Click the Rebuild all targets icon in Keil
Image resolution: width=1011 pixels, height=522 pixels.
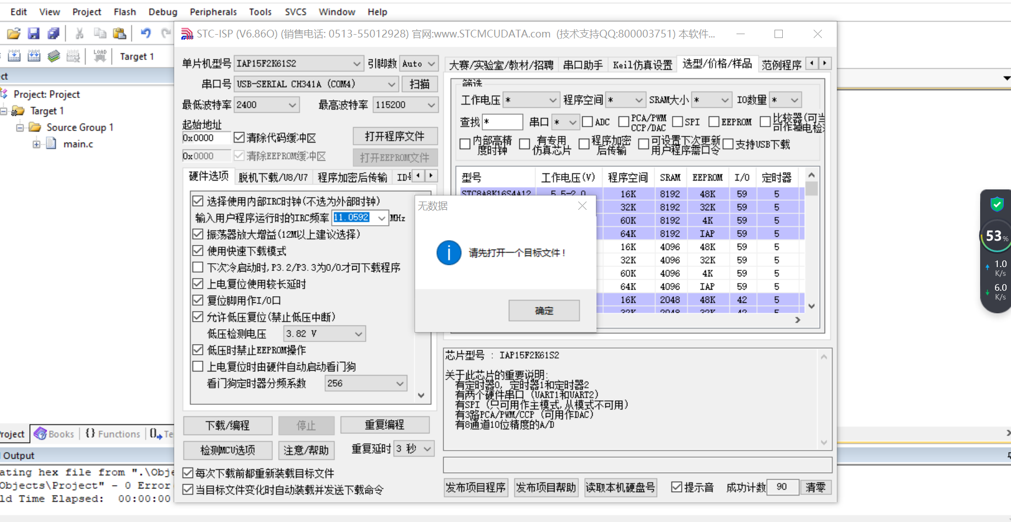click(34, 56)
